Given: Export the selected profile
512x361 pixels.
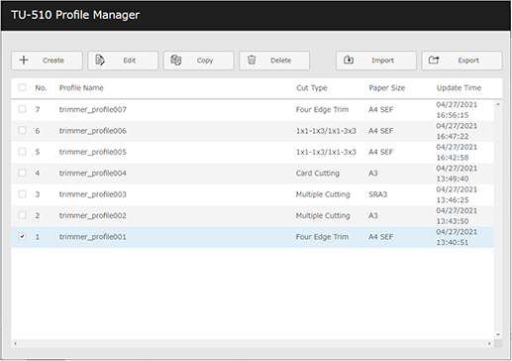Looking at the screenshot, I should pyautogui.click(x=461, y=60).
